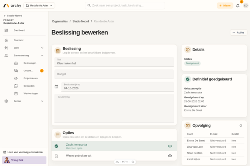This screenshot has width=250, height=166.
Task: Click the list icon in the Opties card header
Action: [x=58, y=135]
